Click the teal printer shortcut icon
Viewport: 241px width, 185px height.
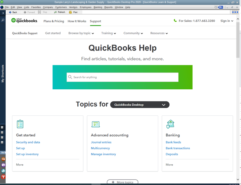[x=3, y=171]
